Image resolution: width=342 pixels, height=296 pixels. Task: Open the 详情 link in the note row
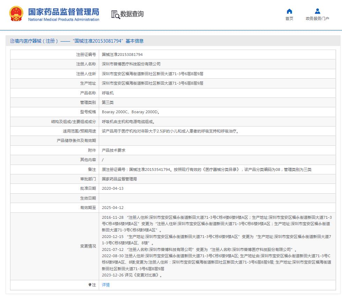click(105, 285)
